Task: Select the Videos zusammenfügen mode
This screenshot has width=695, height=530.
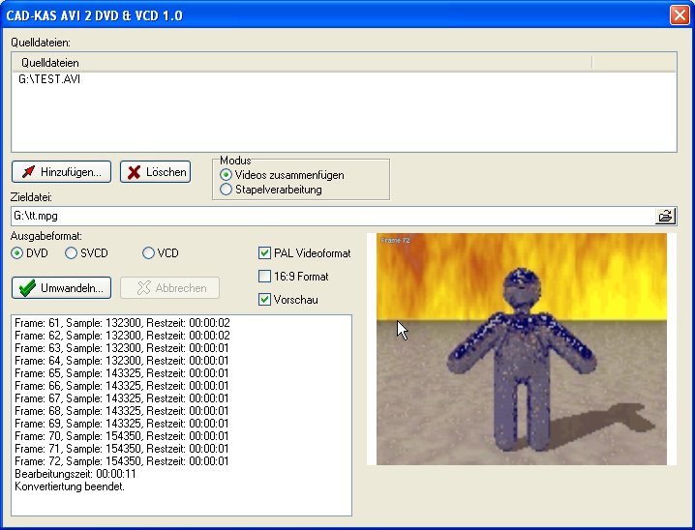Action: pyautogui.click(x=227, y=175)
